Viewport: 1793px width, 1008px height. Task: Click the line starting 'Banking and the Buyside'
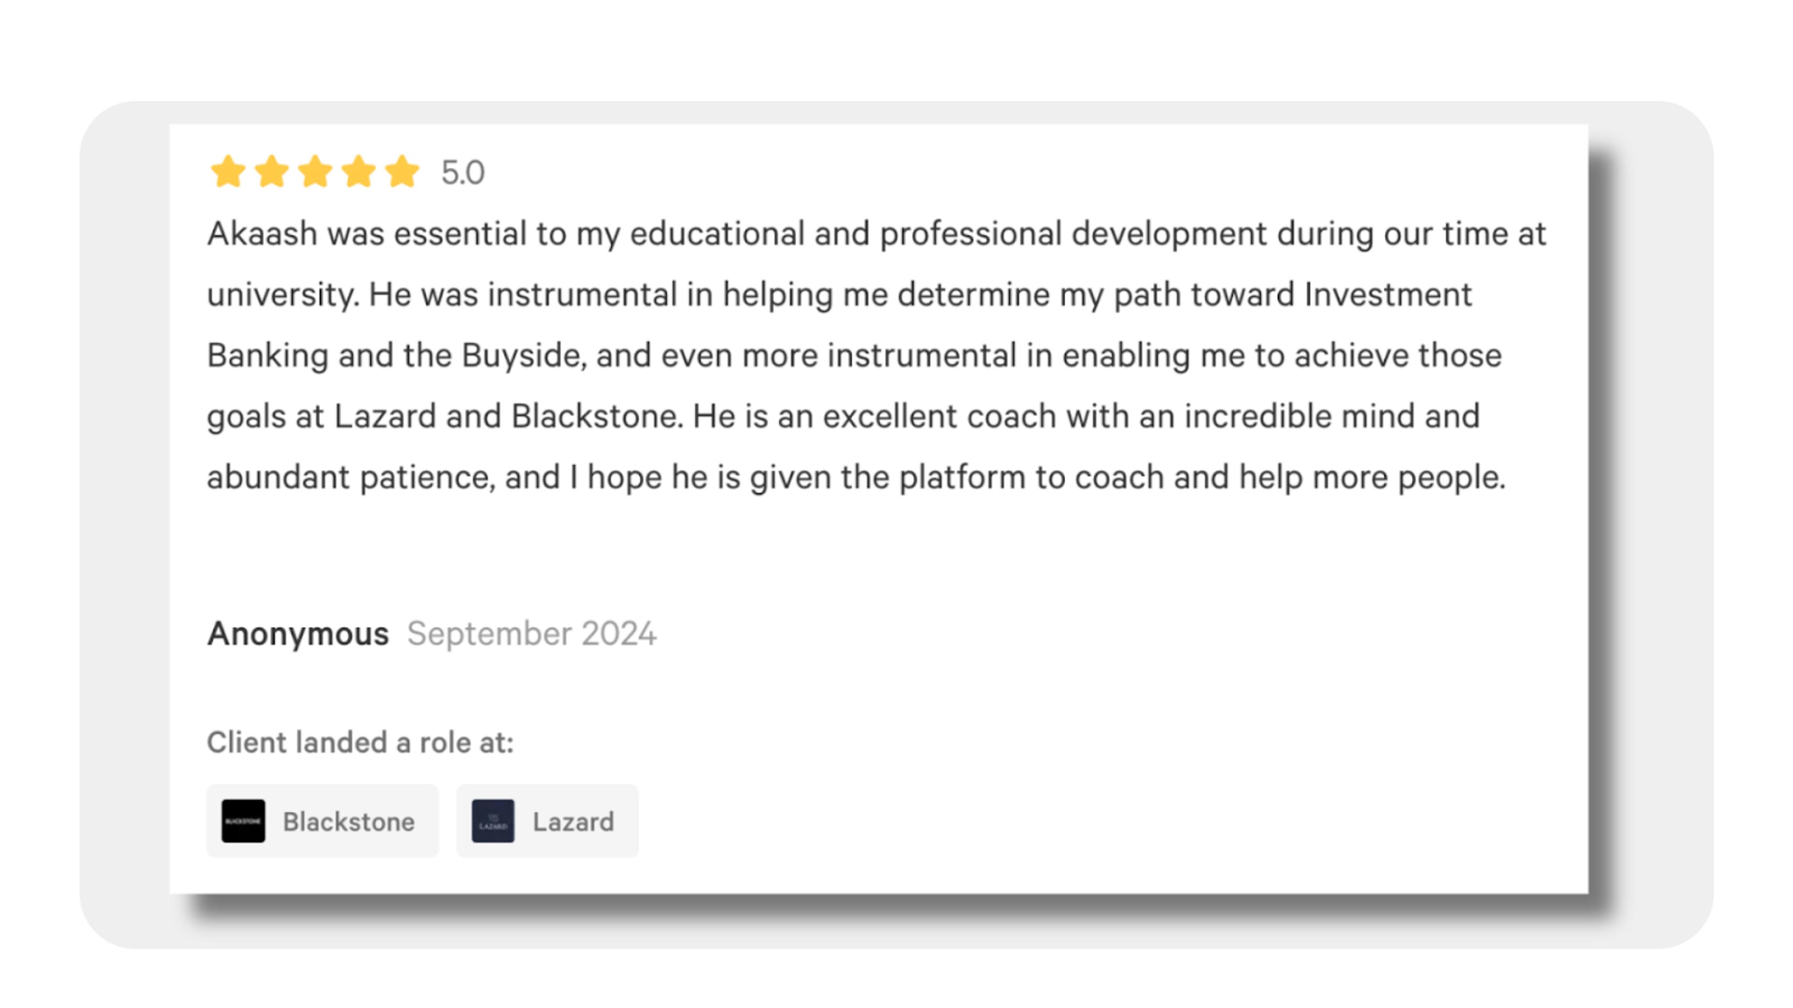coord(855,356)
